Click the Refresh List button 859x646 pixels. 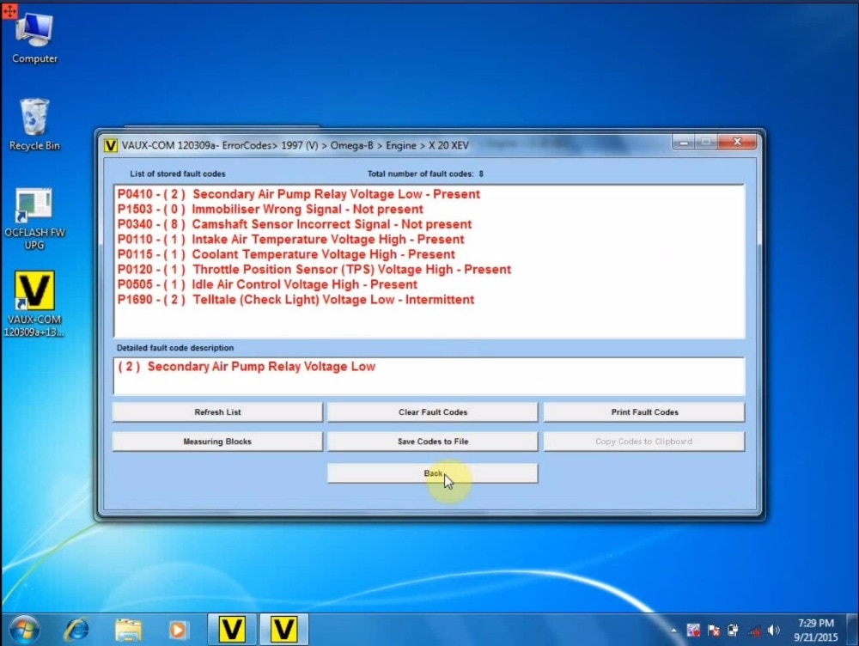pyautogui.click(x=217, y=412)
